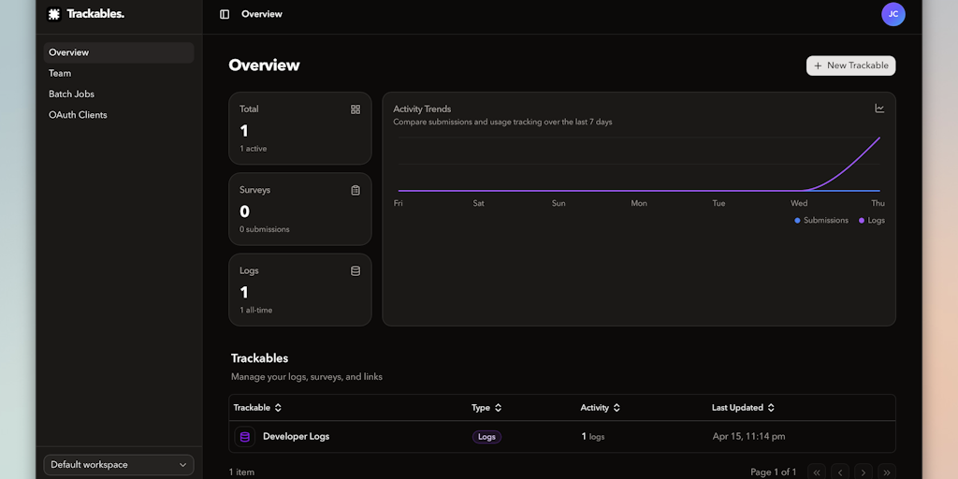Open the Team menu item
Screen dimensions: 958x479
coord(60,73)
